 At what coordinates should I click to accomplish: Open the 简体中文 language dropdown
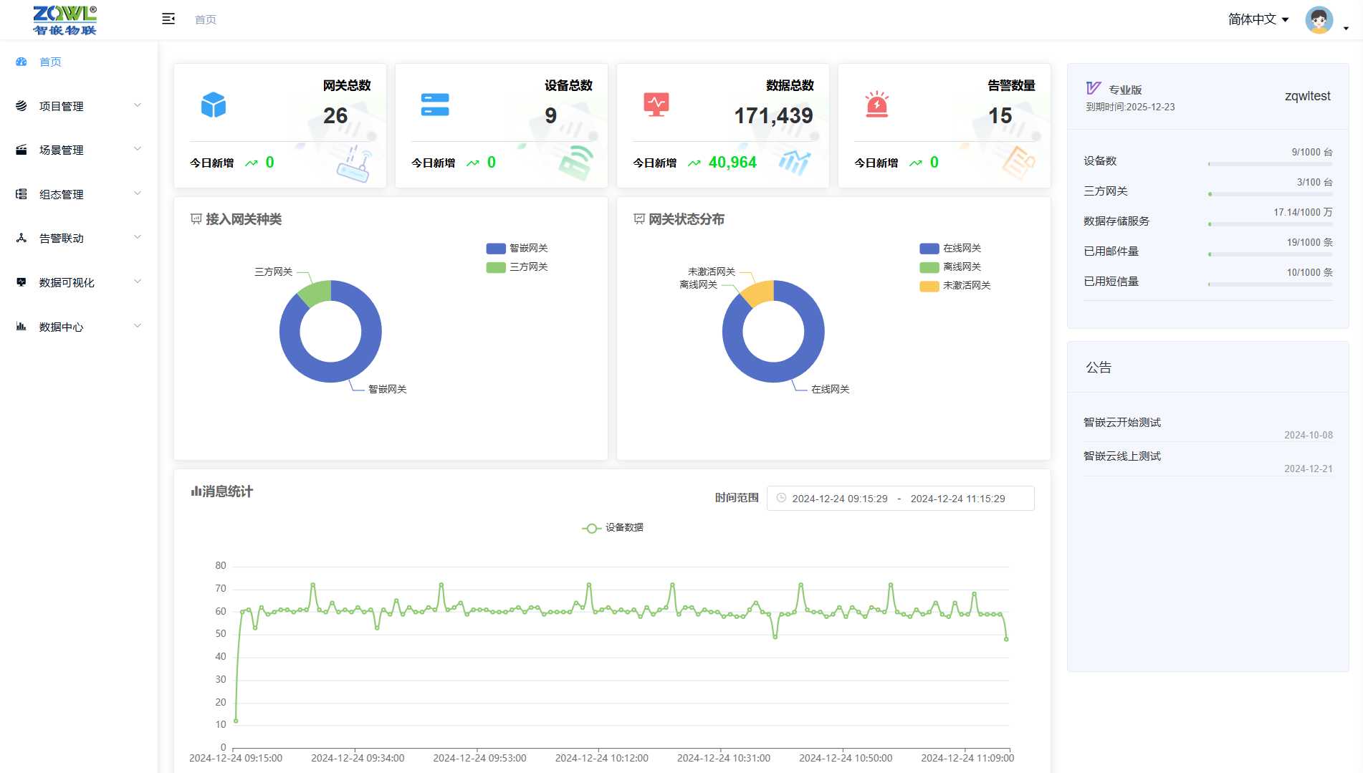click(x=1258, y=19)
